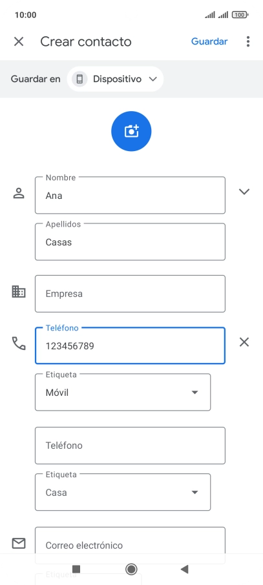Tap the recent apps square button
The height and width of the screenshot is (585, 263).
76,569
